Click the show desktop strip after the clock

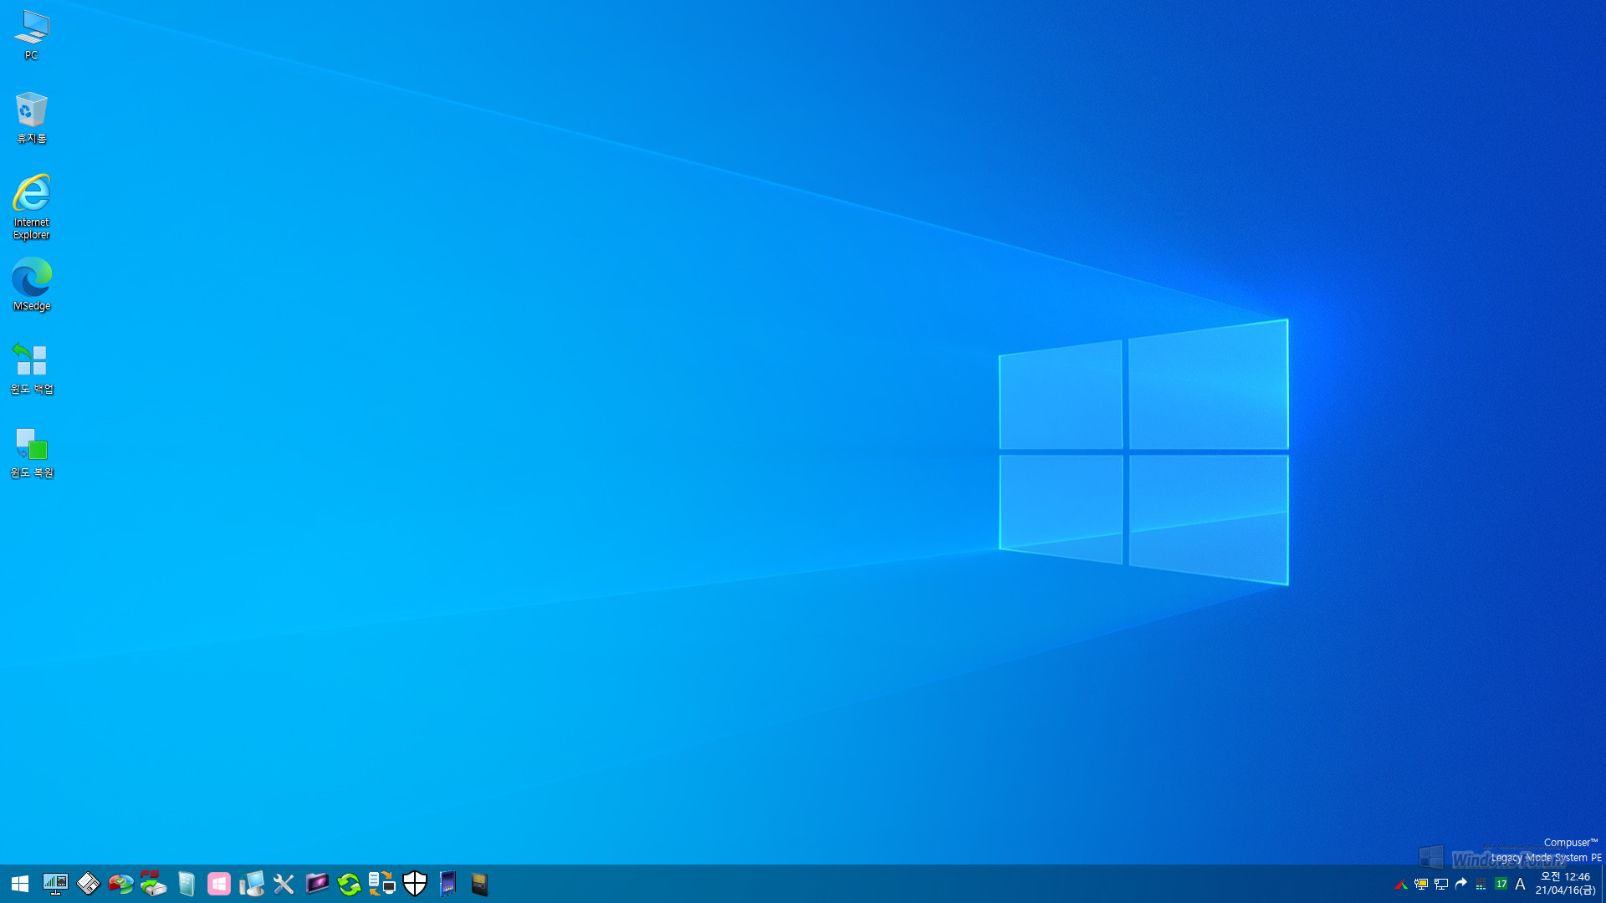[1603, 884]
